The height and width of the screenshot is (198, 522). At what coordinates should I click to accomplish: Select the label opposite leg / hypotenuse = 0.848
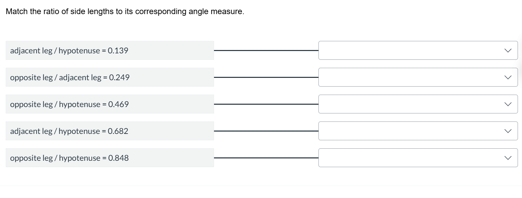(x=69, y=158)
